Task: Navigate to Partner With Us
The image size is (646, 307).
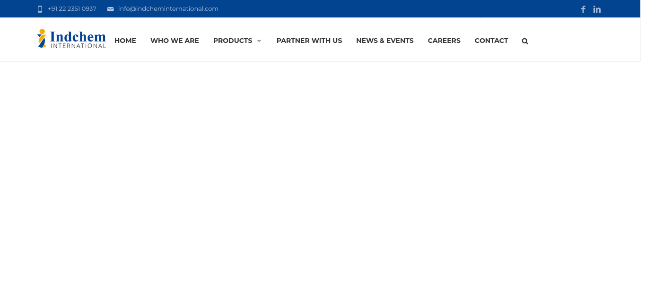Action: 309,41
